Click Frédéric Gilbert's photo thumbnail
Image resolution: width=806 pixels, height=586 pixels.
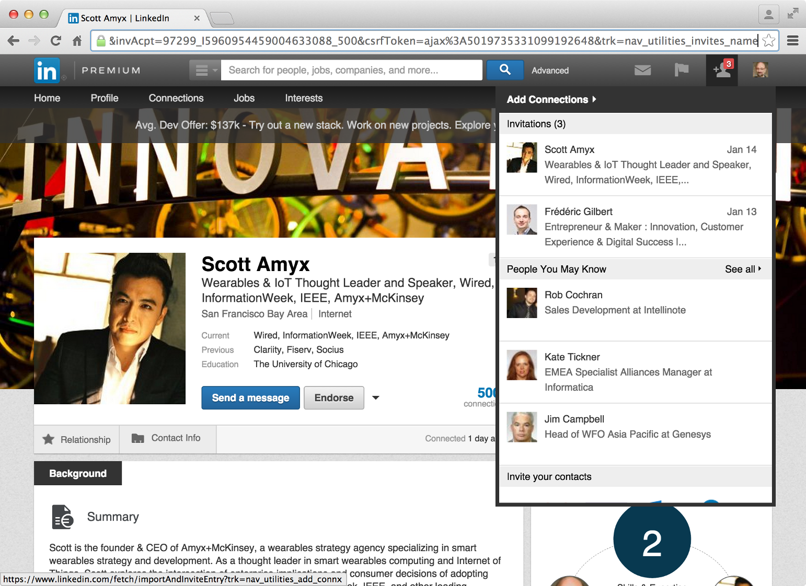(522, 219)
